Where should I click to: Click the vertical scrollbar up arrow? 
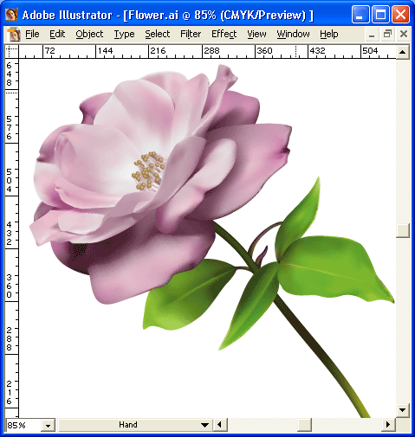[403, 52]
